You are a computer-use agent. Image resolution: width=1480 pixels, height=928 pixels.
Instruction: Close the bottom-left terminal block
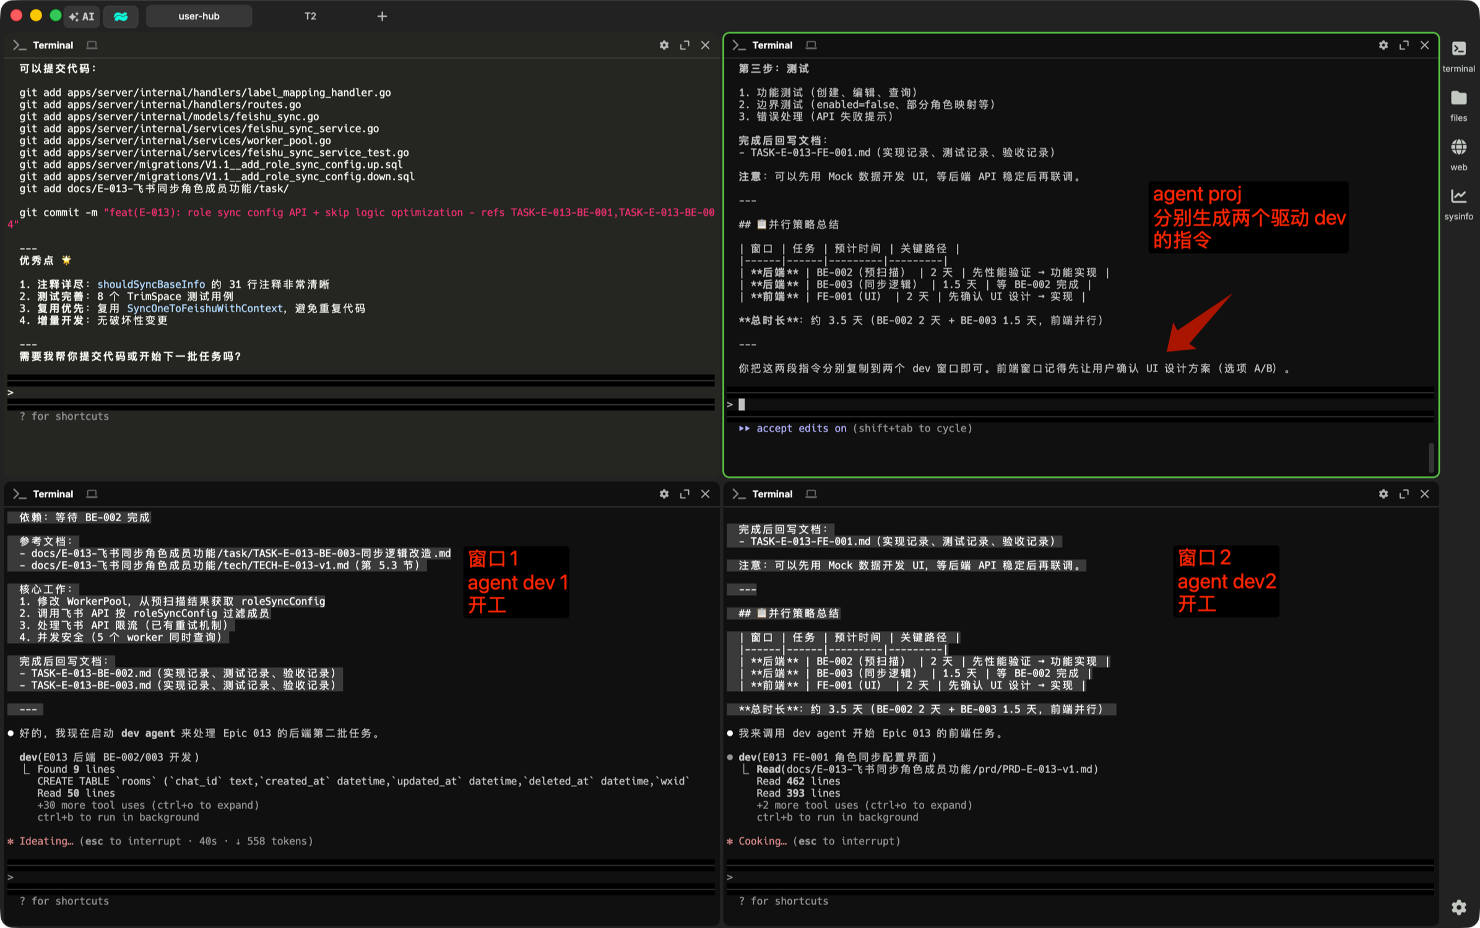[705, 494]
